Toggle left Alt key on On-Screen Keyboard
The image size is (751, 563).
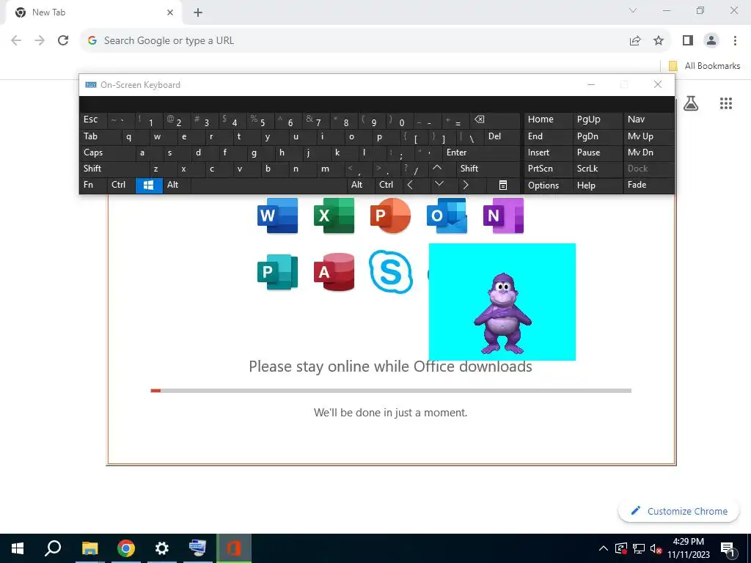click(x=177, y=185)
